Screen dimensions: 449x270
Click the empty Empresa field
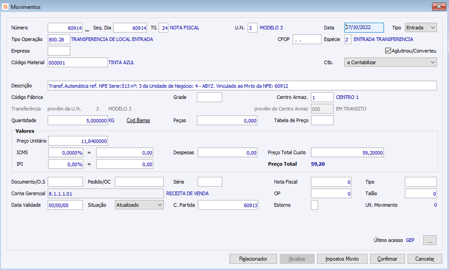coord(59,51)
